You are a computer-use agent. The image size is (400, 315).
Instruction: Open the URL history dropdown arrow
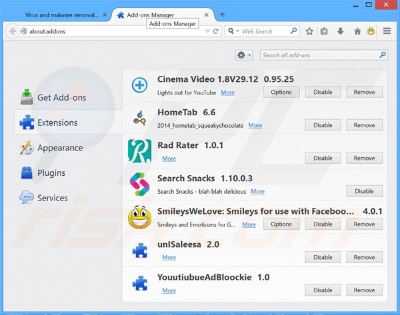click(207, 31)
